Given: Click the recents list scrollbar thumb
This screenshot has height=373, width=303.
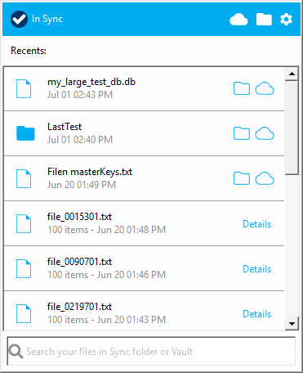Looking at the screenshot, I should pos(292,128).
